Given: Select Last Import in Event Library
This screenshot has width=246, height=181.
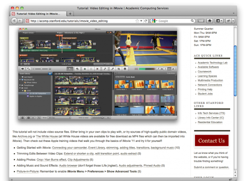Looking at the screenshot, I should click(28, 77).
